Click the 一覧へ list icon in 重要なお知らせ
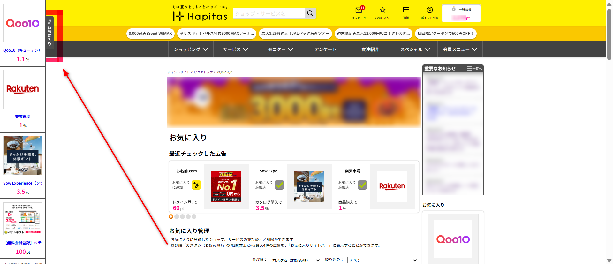Viewport: 613px width, 264px height. 474,69
